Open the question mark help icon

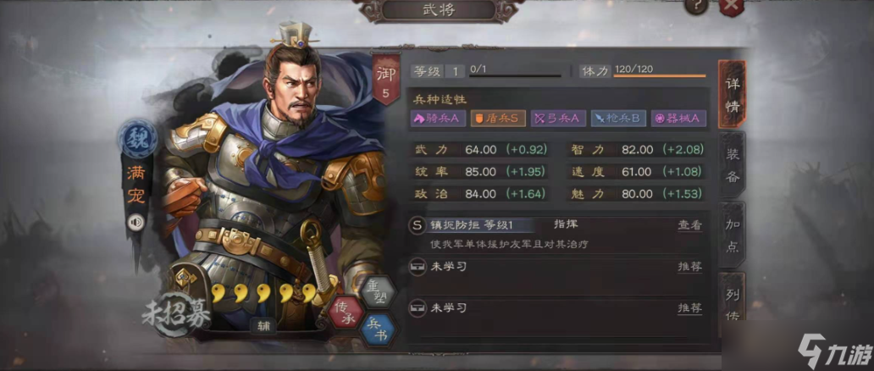click(697, 6)
